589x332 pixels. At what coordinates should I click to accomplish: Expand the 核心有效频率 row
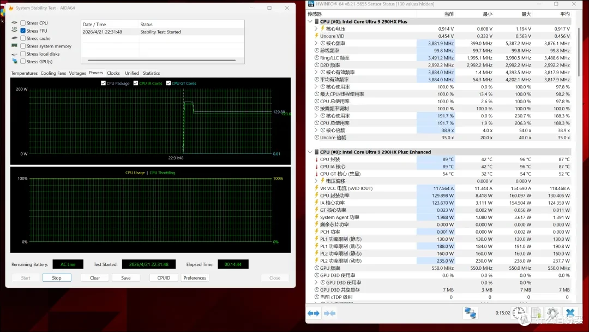(x=316, y=72)
